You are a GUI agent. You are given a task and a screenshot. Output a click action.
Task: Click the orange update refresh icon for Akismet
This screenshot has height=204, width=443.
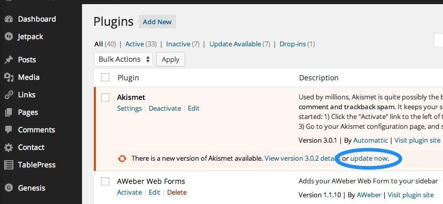click(122, 159)
